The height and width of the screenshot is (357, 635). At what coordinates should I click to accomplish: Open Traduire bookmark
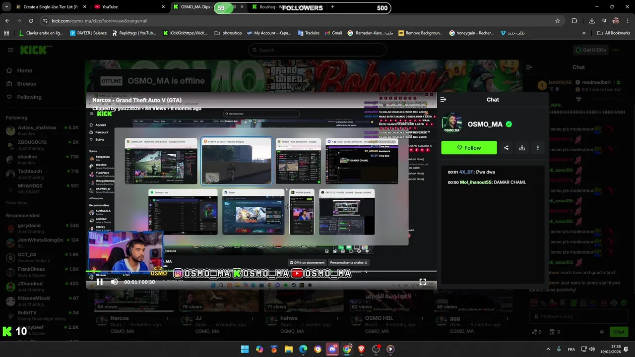coord(309,33)
